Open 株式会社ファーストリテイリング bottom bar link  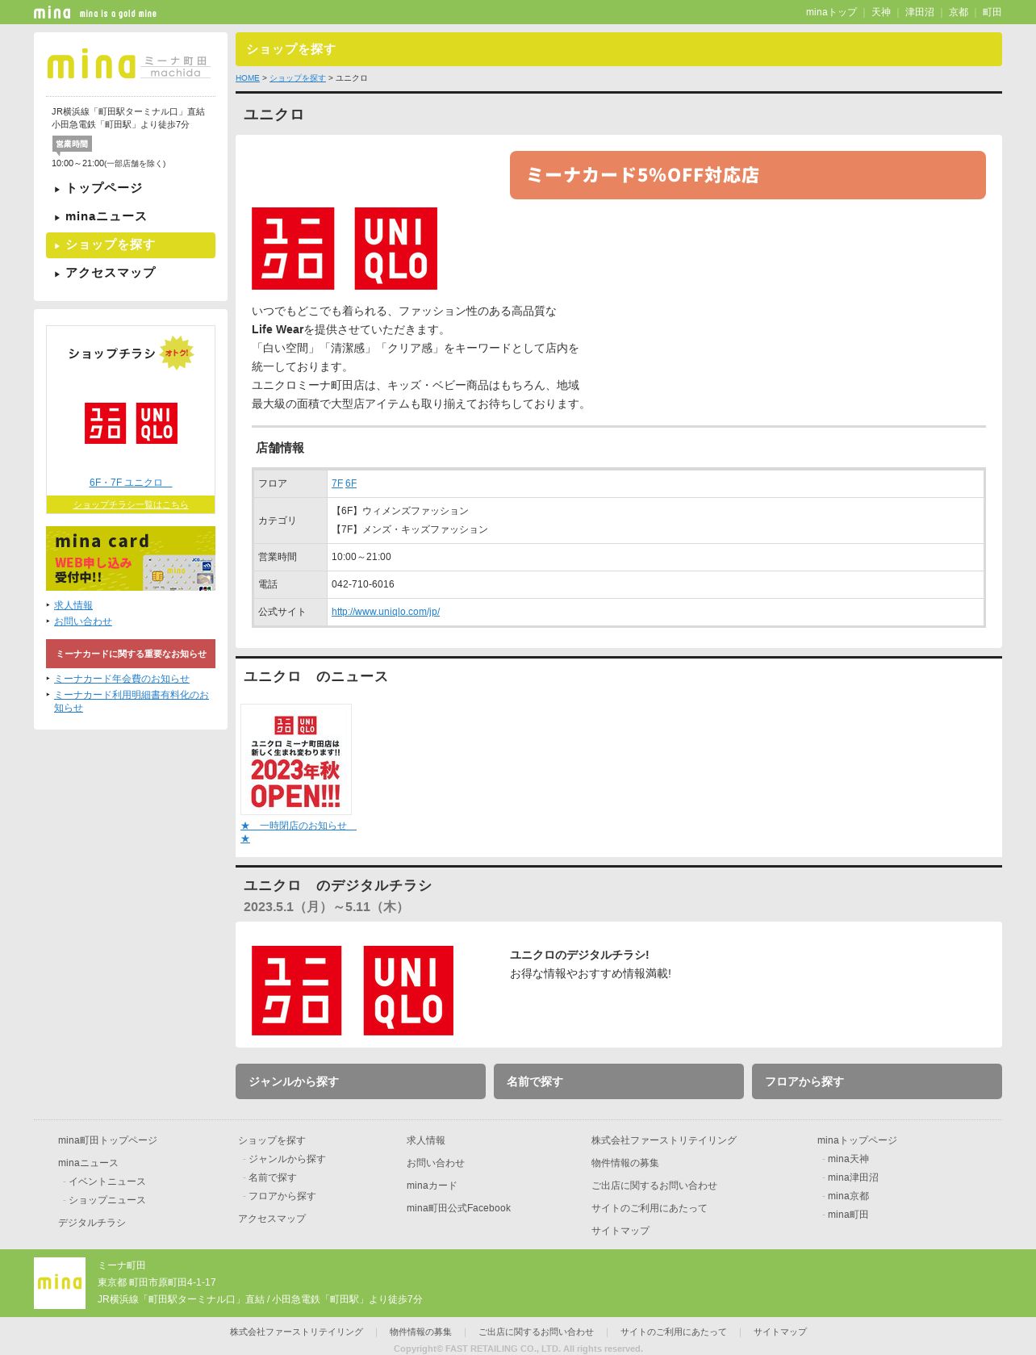296,1332
